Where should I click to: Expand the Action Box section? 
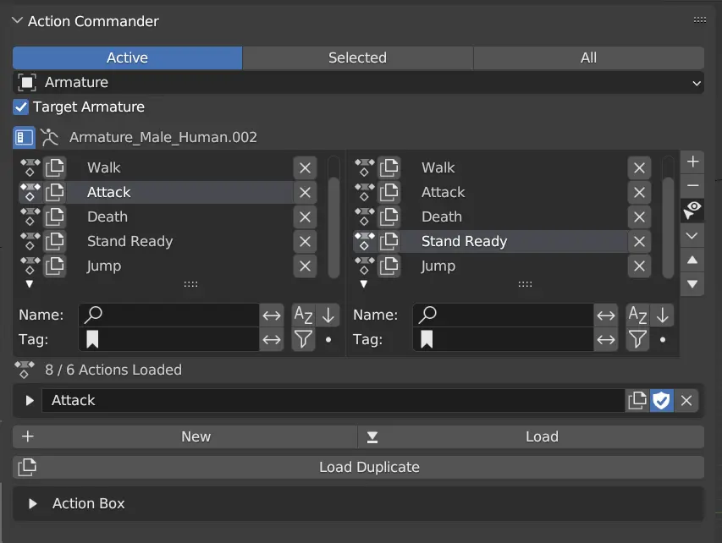pyautogui.click(x=33, y=503)
